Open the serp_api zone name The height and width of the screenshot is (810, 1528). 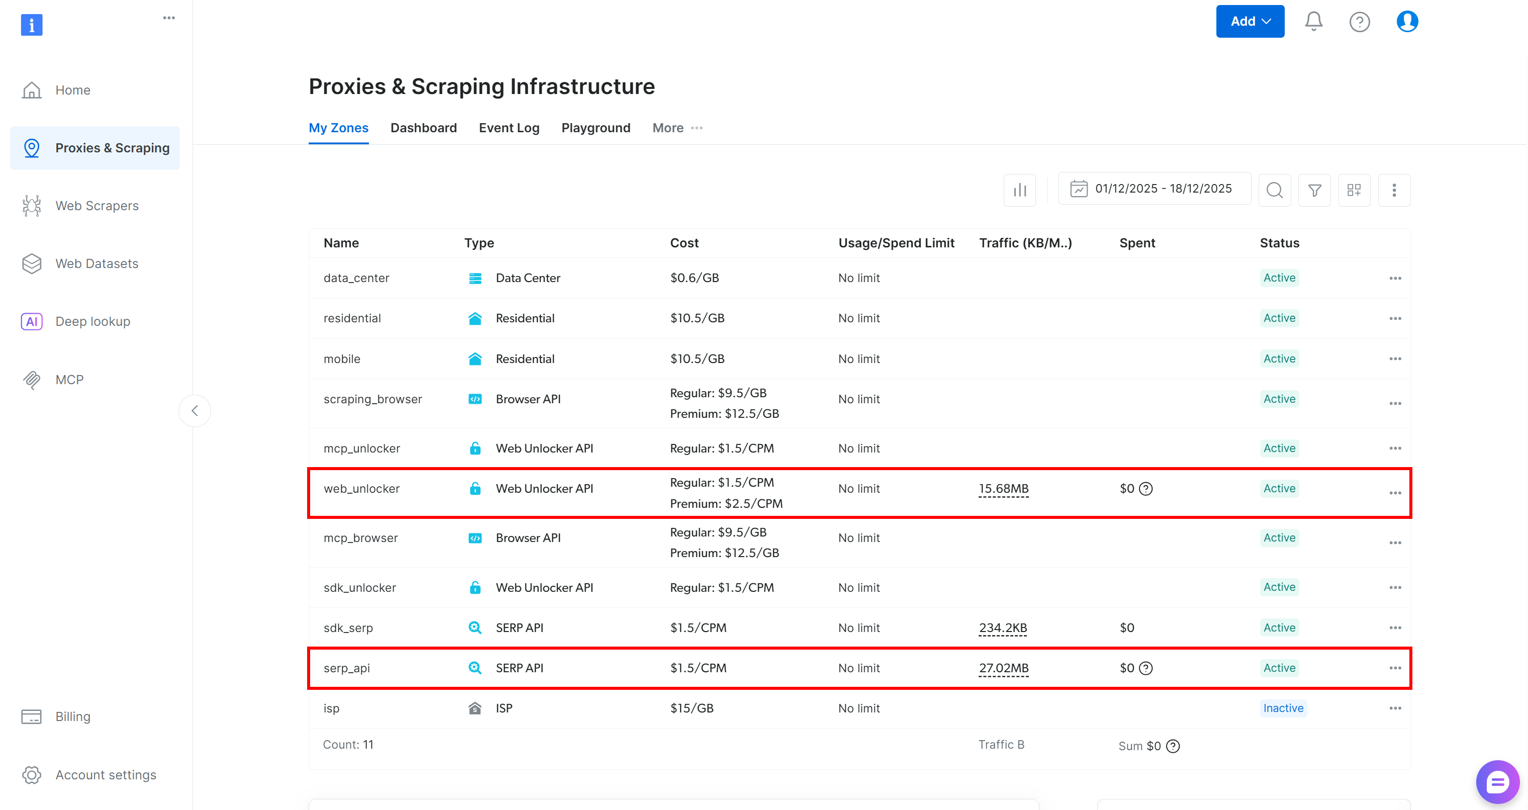click(x=346, y=668)
